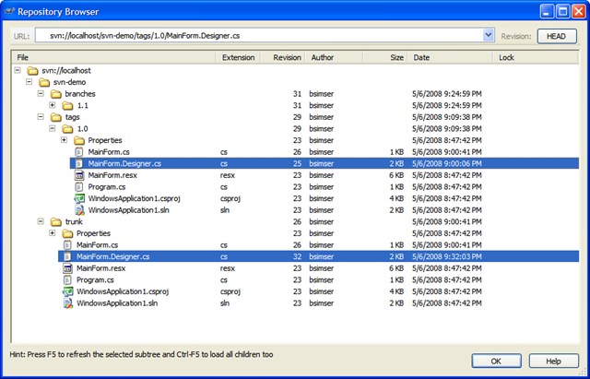Collapse the 1.0 tag node
Screen dimensions: 590x379
tap(53, 128)
